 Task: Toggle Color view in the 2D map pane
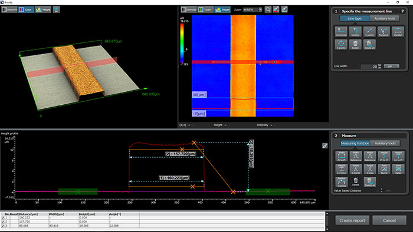coord(205,10)
